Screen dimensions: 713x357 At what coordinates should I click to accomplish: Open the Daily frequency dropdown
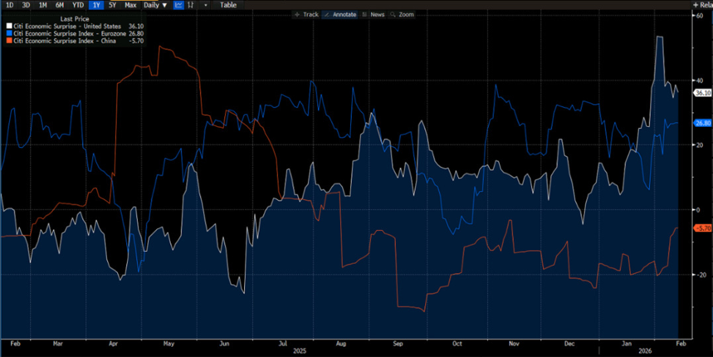(x=156, y=5)
